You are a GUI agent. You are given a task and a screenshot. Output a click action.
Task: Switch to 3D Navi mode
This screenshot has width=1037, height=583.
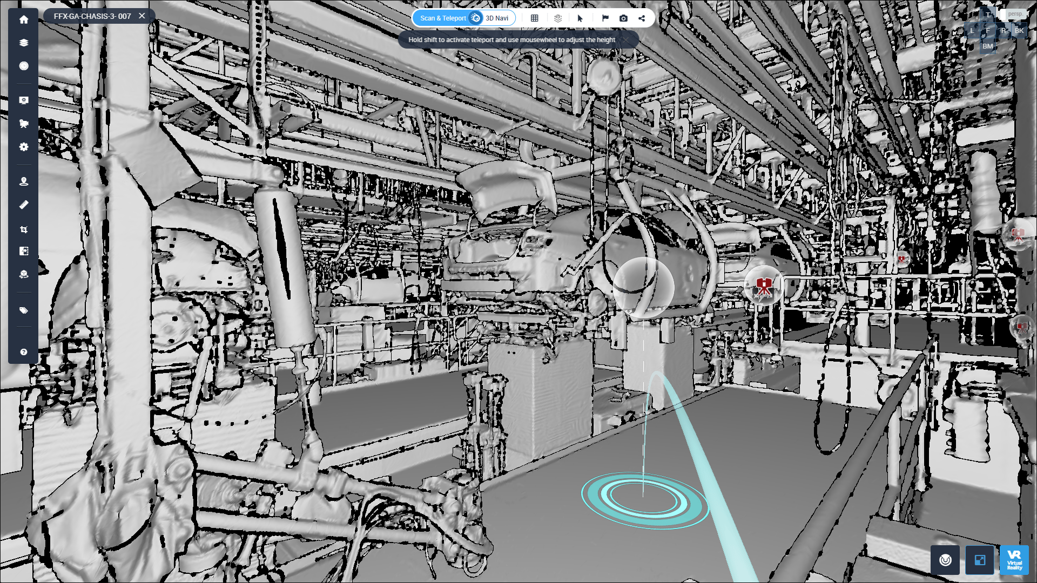[x=497, y=18]
